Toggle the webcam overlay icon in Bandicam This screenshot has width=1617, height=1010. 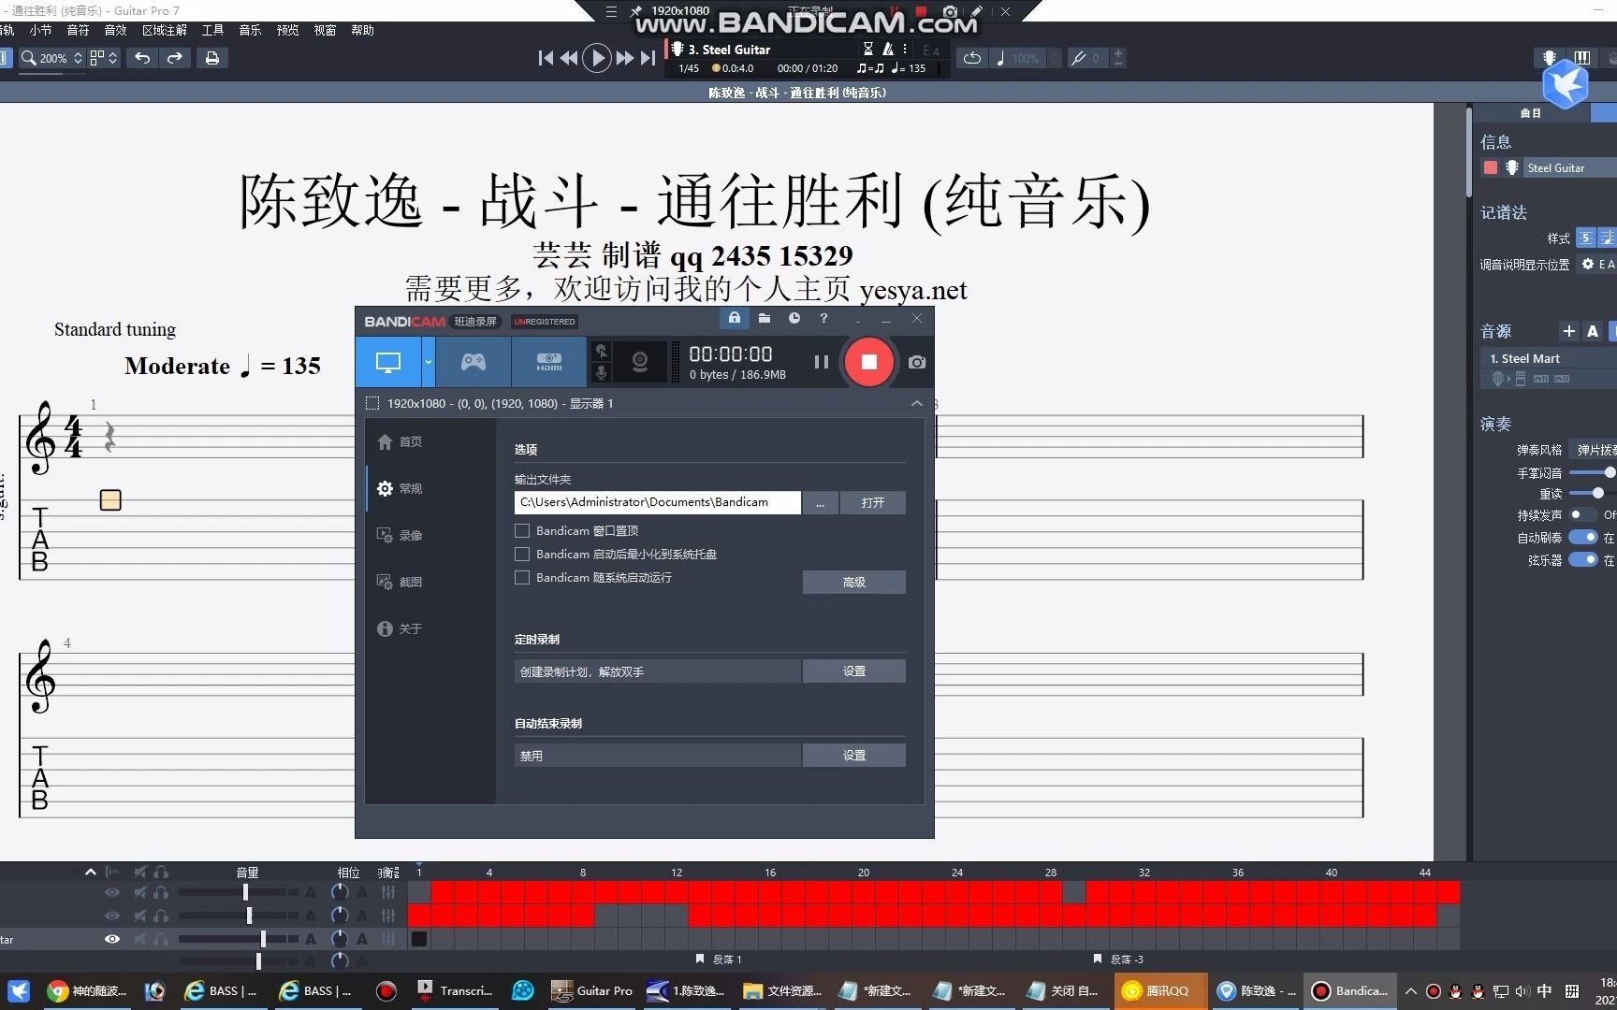(x=640, y=362)
